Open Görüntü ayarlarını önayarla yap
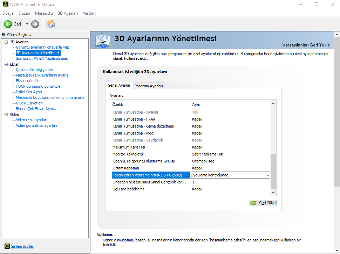 click(42, 47)
